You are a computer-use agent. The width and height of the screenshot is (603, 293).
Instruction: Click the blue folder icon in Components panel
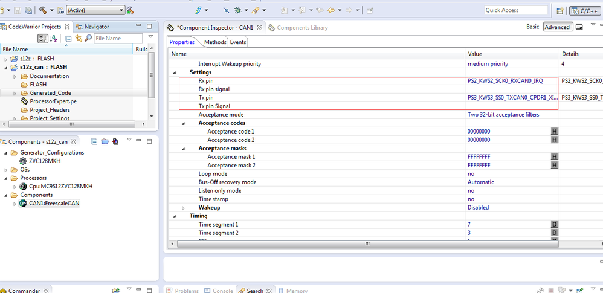click(105, 141)
